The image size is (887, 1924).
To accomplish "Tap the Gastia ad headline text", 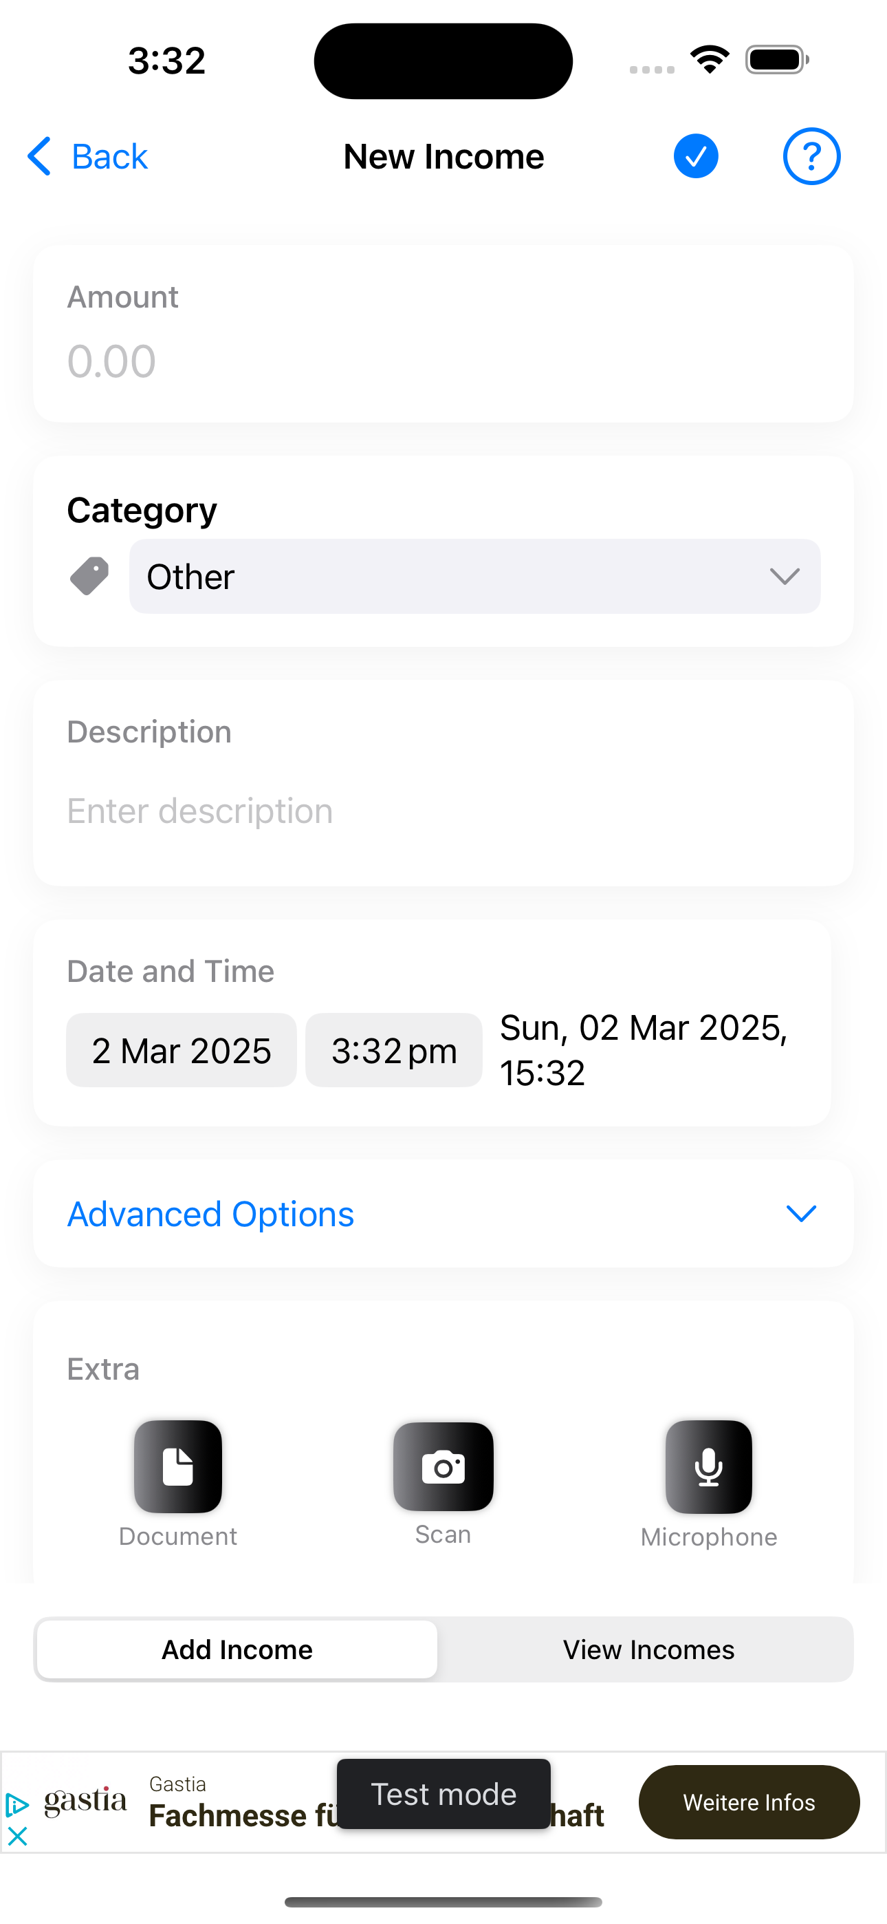I will tap(376, 1816).
